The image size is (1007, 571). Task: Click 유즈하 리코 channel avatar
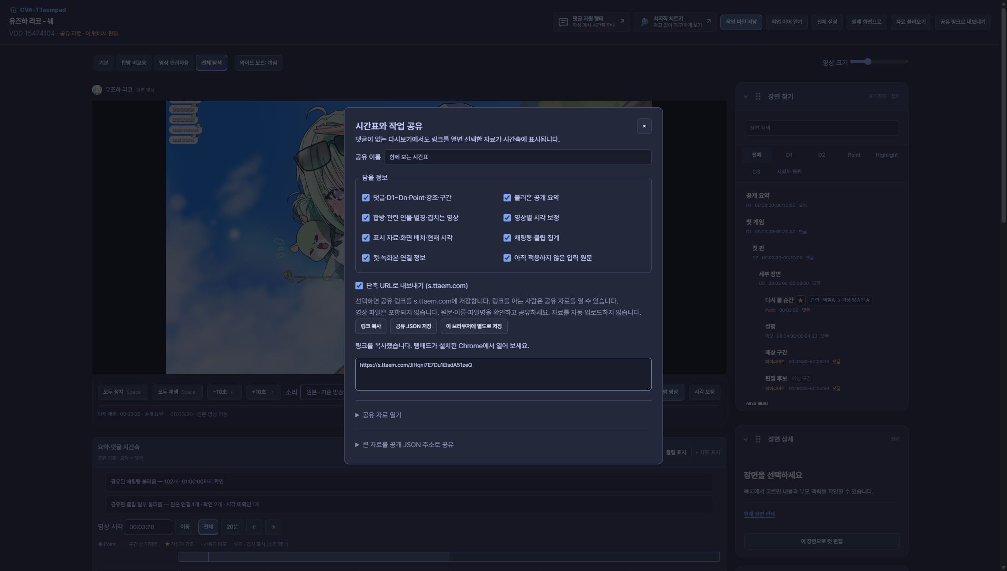97,90
